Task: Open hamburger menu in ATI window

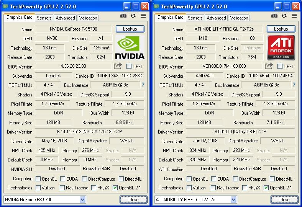Action: point(294,16)
